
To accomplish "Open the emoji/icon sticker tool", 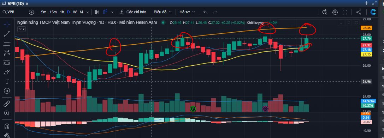I will click(7, 91).
